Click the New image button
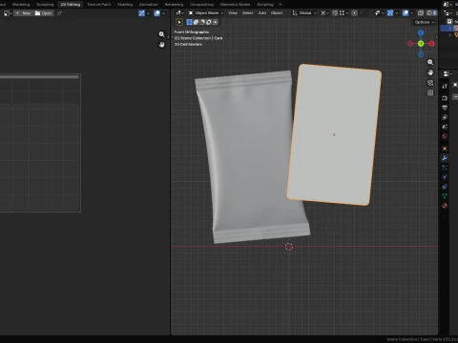 coord(23,13)
